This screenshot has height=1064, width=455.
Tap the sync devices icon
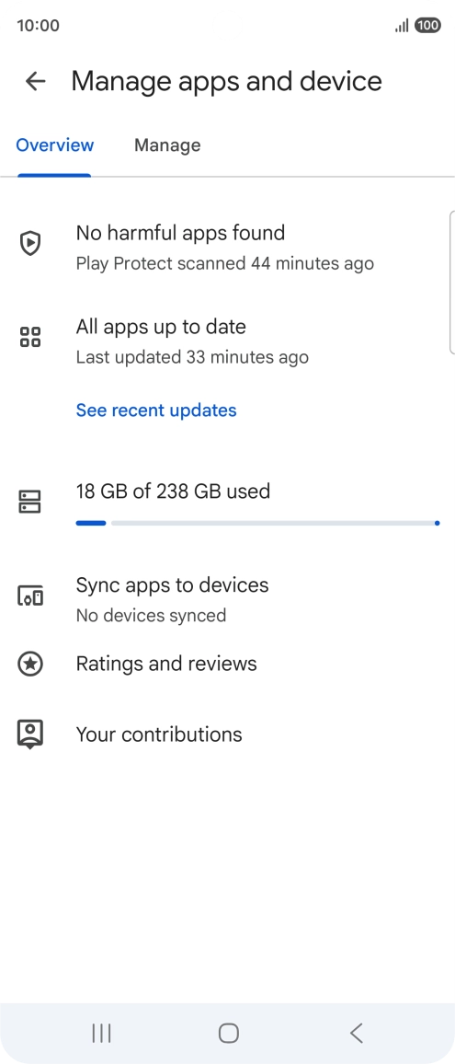pos(29,596)
